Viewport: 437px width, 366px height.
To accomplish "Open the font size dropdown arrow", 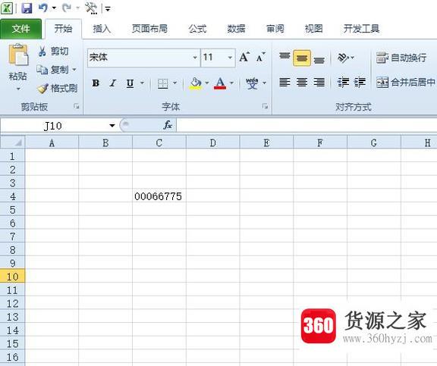I will pos(230,58).
